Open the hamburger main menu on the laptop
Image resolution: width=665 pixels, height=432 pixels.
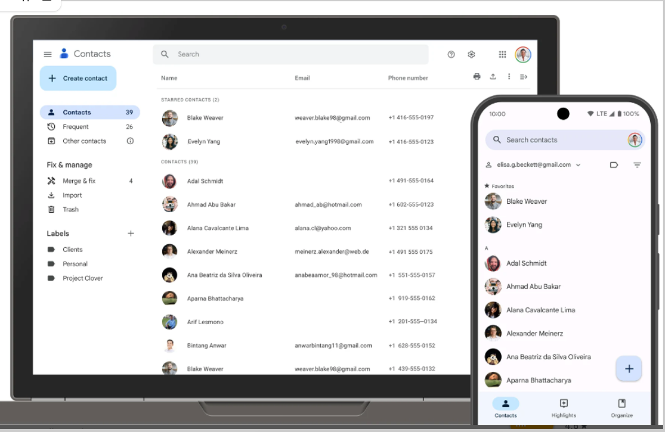click(x=48, y=54)
